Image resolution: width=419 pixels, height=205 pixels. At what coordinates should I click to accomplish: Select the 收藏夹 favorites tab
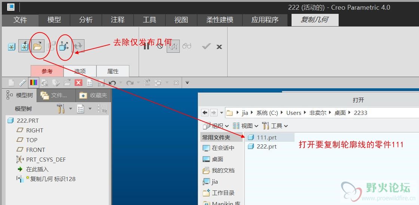[94, 95]
